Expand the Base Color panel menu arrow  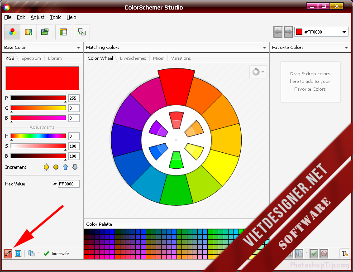[x=78, y=48]
